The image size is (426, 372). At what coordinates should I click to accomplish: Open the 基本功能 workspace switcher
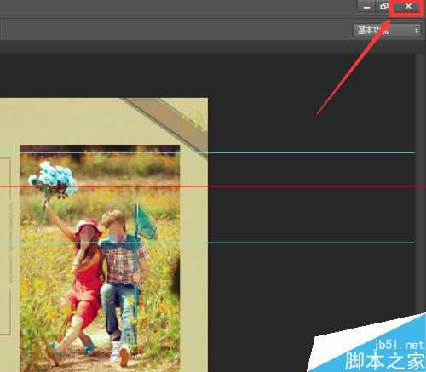coord(387,31)
